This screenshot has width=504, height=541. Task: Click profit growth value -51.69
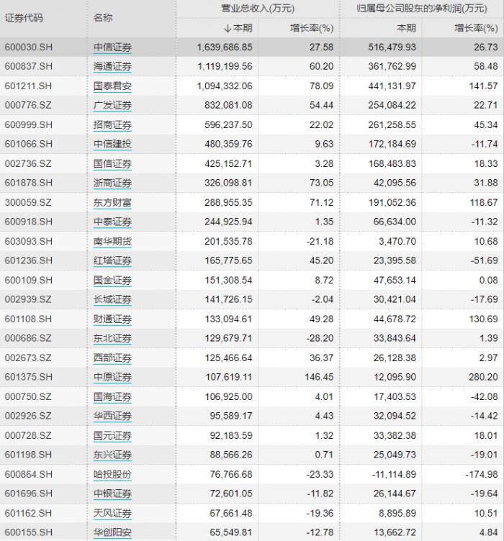[x=485, y=260]
